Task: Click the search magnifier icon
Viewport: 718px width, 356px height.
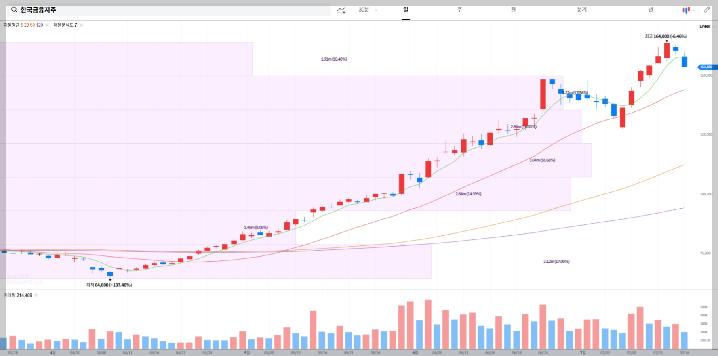Action: 14,10
